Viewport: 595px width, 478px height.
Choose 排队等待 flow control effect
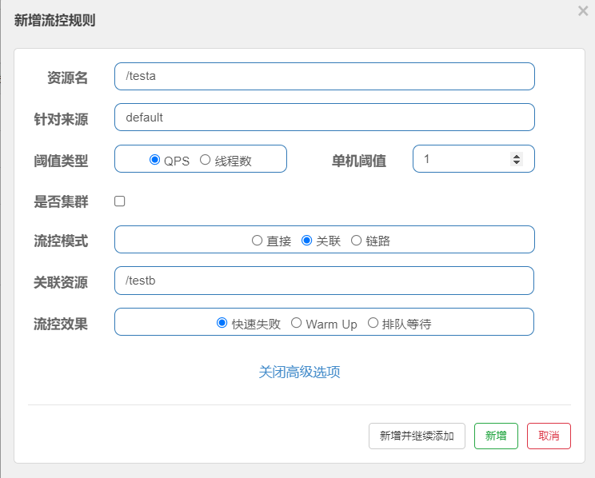point(373,323)
